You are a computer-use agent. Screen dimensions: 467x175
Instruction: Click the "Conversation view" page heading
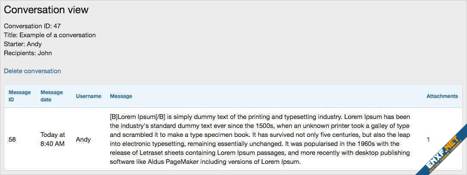point(46,10)
